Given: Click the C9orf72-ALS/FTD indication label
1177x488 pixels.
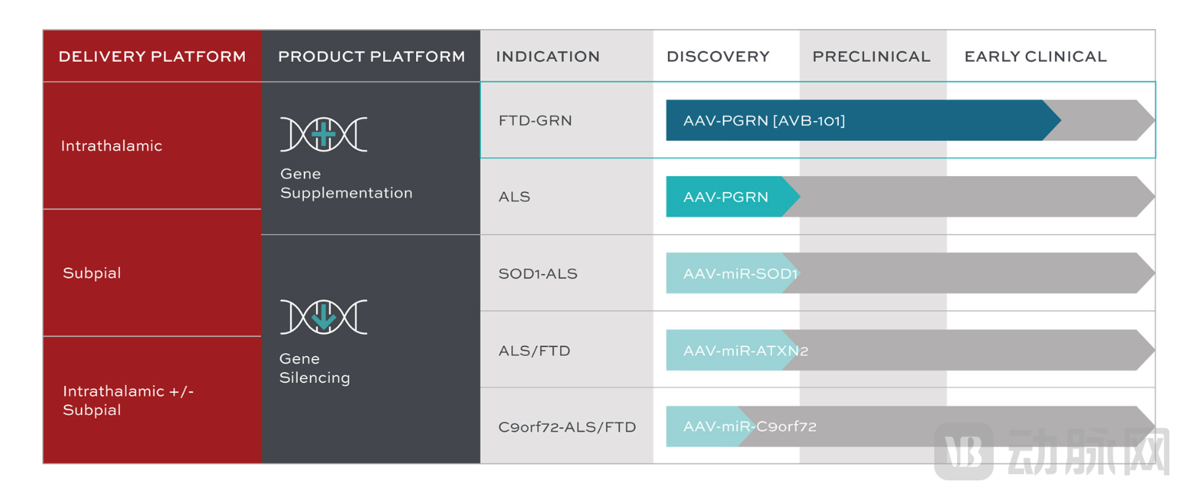Looking at the screenshot, I should pos(566,426).
